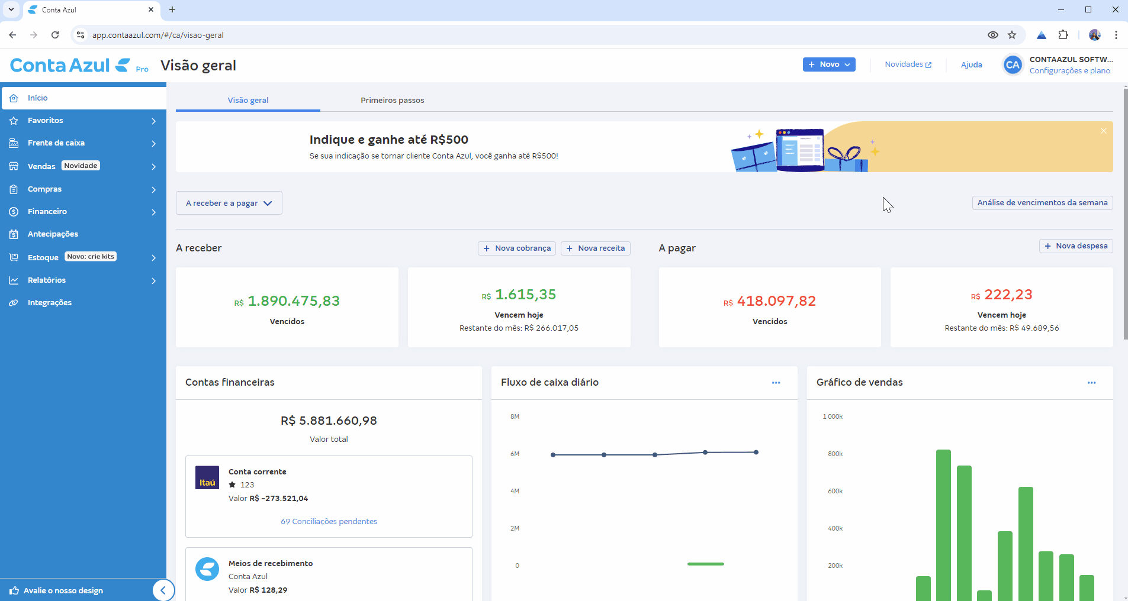Open Fluxo de caixa diário options menu

point(776,383)
